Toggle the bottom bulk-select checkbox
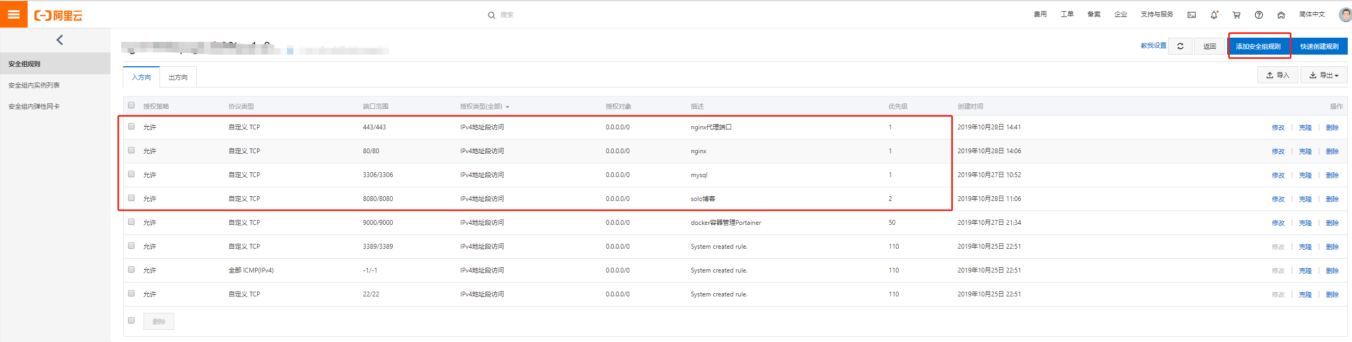Image resolution: width=1352 pixels, height=342 pixels. [131, 320]
